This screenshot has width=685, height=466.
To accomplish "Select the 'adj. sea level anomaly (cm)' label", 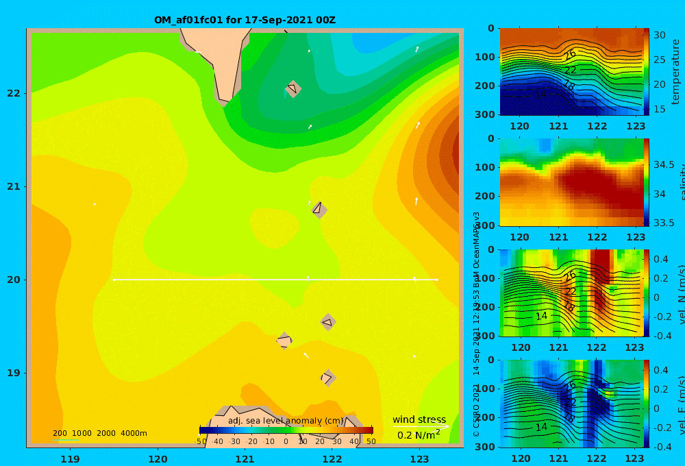I will tap(286, 421).
